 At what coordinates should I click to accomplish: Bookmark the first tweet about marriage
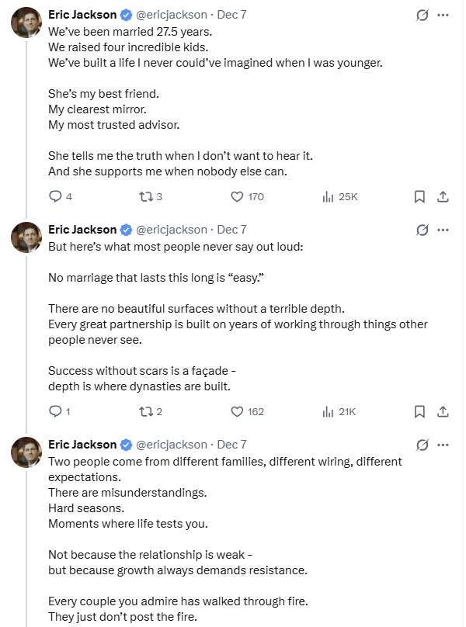click(x=419, y=197)
